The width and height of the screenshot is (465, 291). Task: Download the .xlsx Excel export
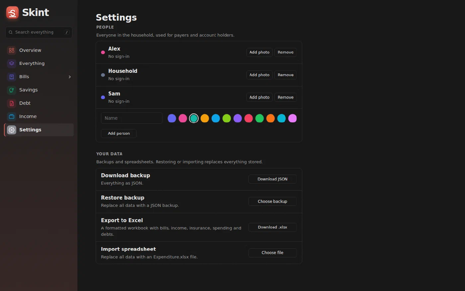click(x=272, y=227)
